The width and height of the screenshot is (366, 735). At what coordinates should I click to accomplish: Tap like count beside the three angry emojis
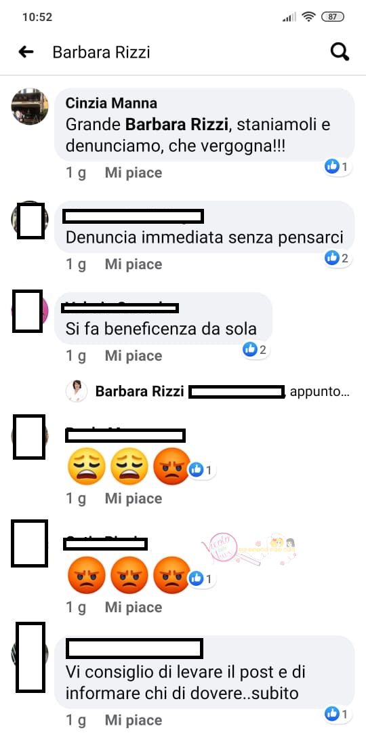click(x=202, y=579)
